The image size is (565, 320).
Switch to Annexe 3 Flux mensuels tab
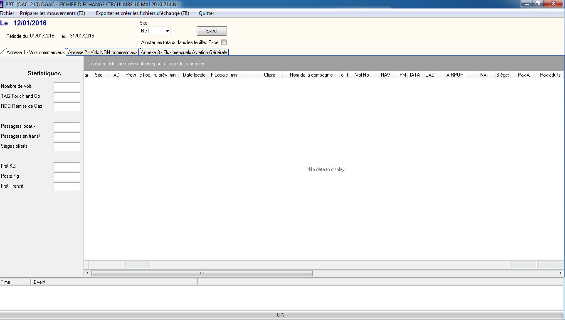coord(184,52)
